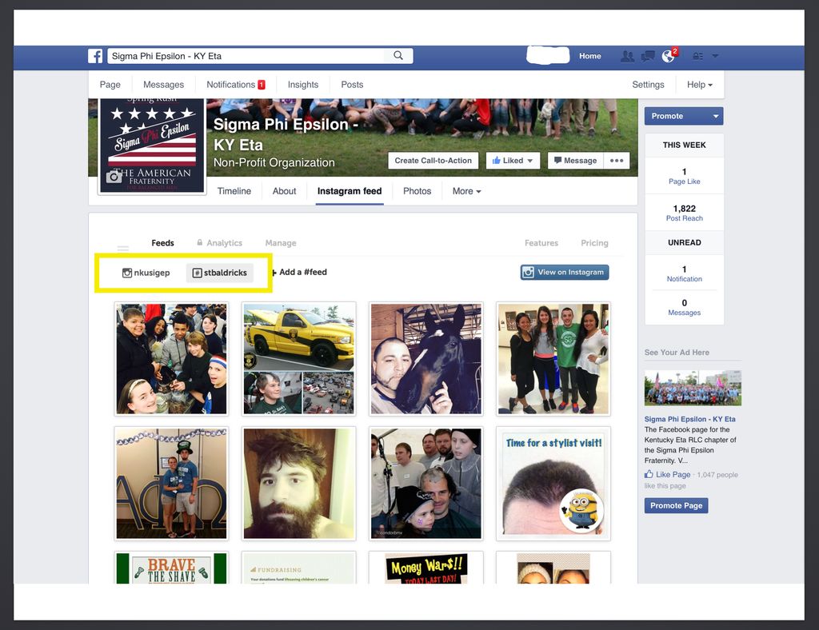Open the globe notifications icon
Screen dimensions: 819x630
coord(668,56)
